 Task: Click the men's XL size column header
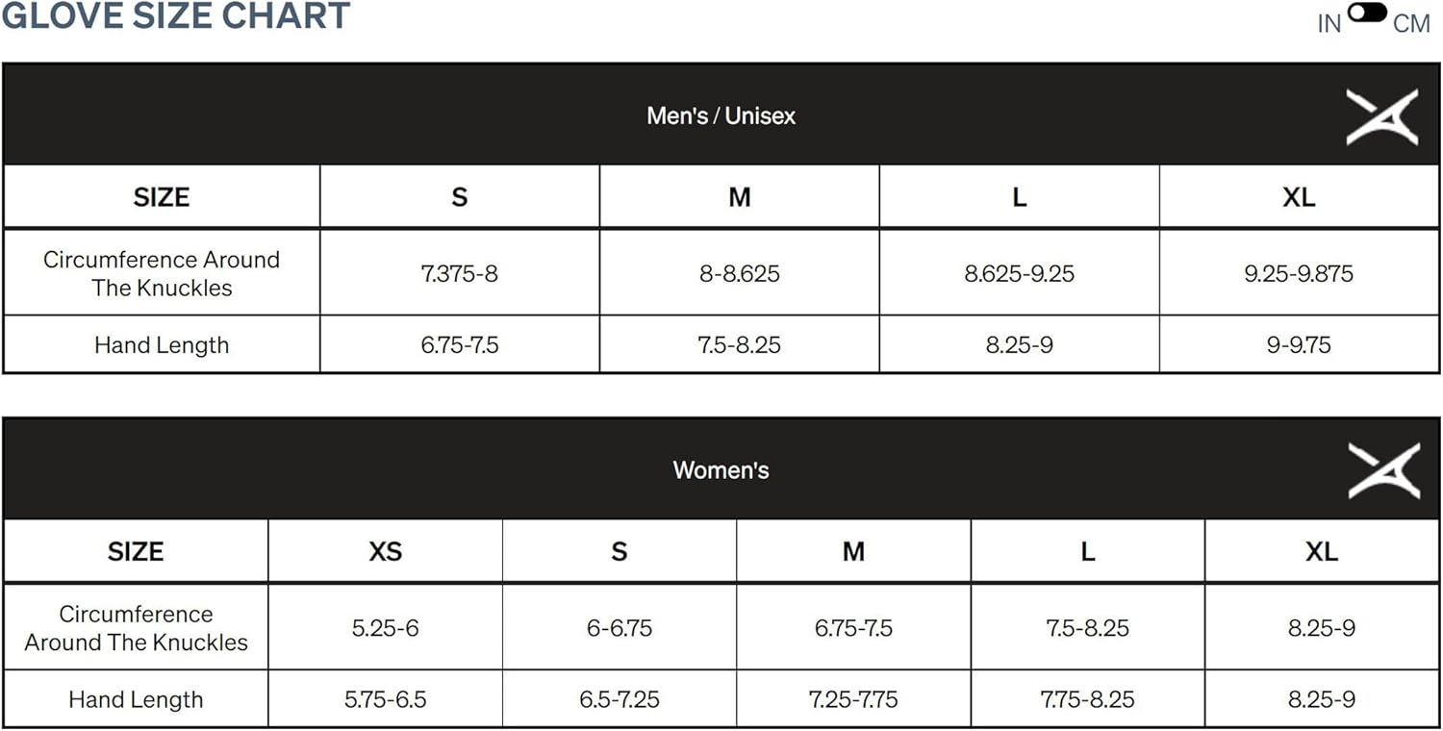click(1299, 197)
